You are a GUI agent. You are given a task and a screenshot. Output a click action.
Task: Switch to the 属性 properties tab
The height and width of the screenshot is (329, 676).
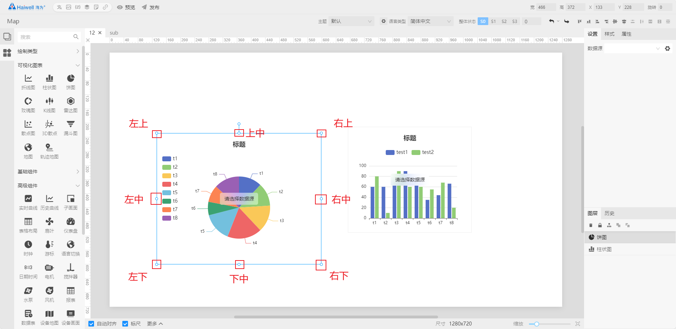pyautogui.click(x=627, y=34)
